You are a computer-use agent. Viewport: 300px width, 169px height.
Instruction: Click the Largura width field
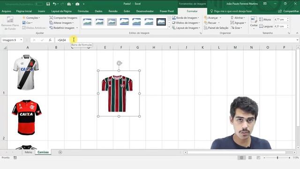coord(280,26)
